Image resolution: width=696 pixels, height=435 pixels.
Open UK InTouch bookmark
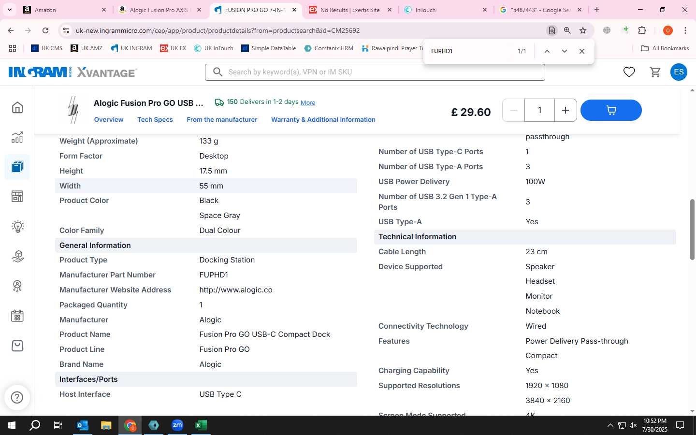click(x=214, y=48)
